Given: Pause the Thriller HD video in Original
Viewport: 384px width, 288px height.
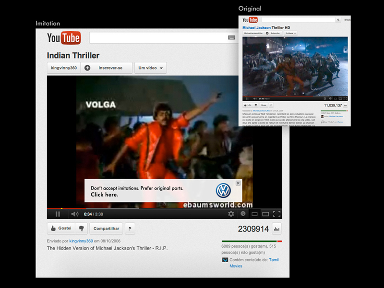Looking at the screenshot, I should (247, 99).
